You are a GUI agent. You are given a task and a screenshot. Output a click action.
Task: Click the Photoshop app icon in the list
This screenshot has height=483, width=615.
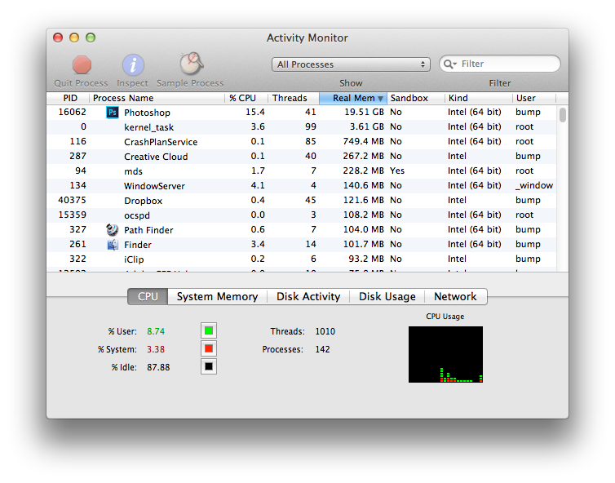click(x=113, y=113)
